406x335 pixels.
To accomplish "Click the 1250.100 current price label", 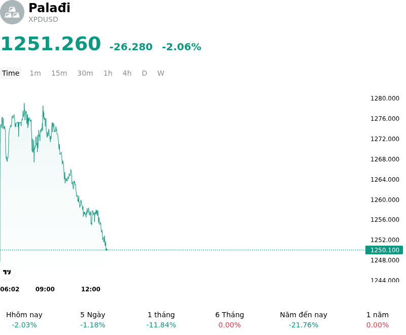I will [384, 250].
